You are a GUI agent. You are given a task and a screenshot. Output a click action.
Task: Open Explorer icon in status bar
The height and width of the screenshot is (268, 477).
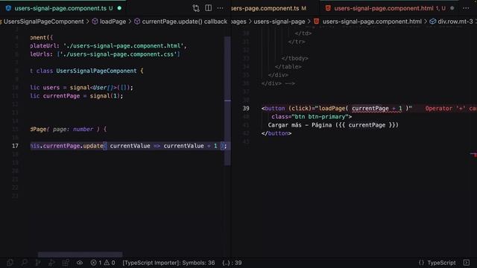point(10,263)
